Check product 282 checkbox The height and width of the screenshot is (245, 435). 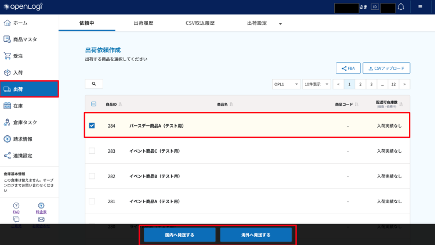point(92,176)
